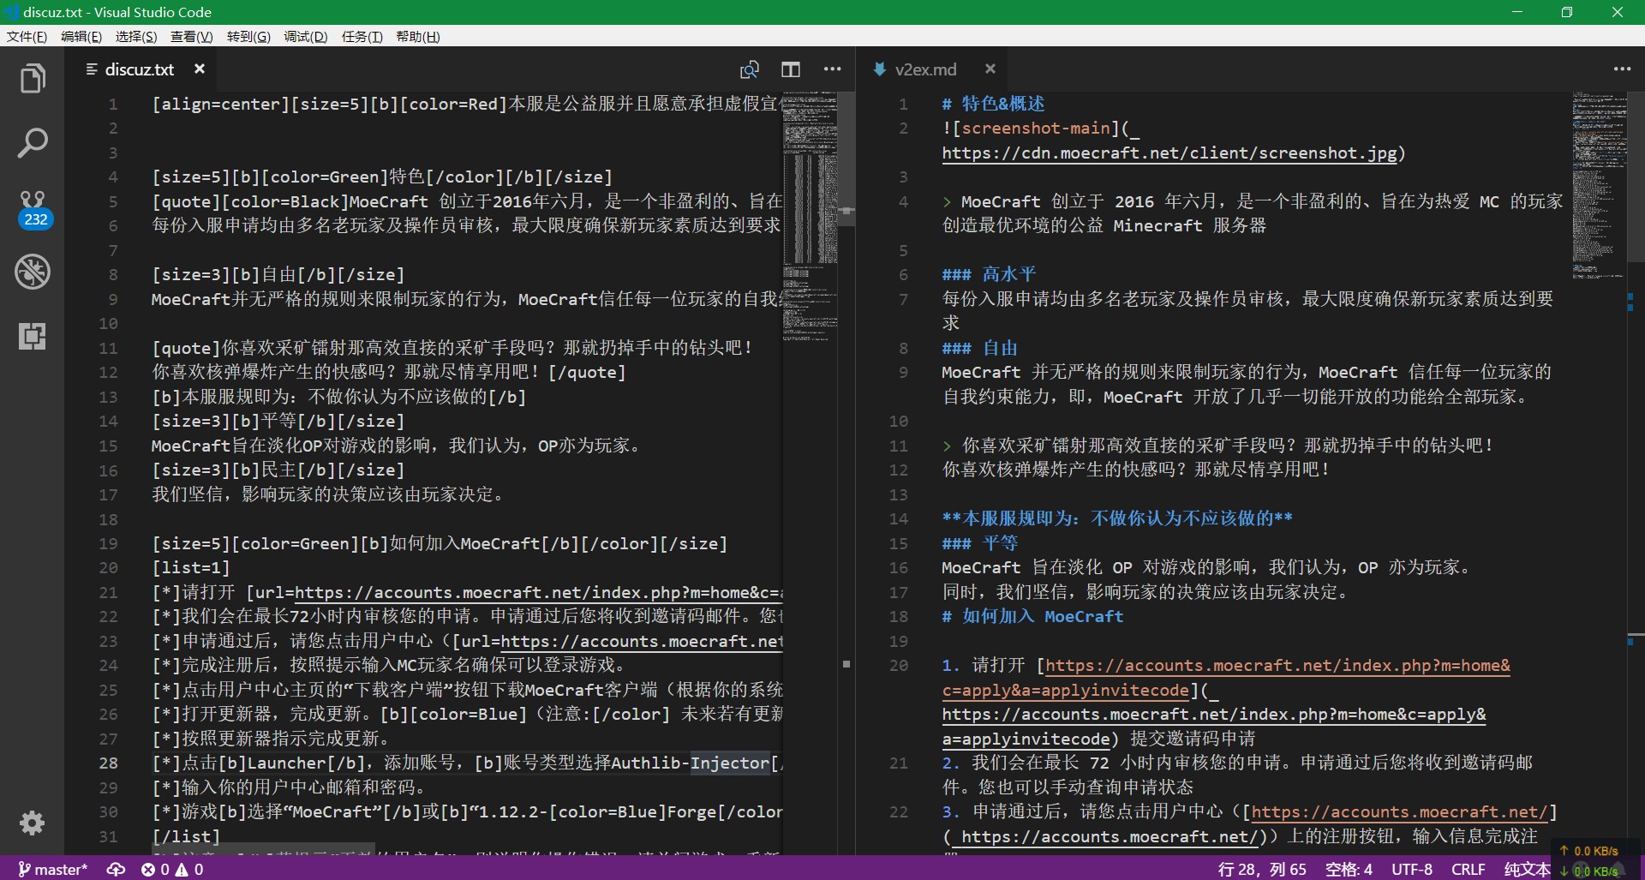The width and height of the screenshot is (1645, 880).
Task: Toggle CRLF end of line sequence
Action: point(1468,869)
